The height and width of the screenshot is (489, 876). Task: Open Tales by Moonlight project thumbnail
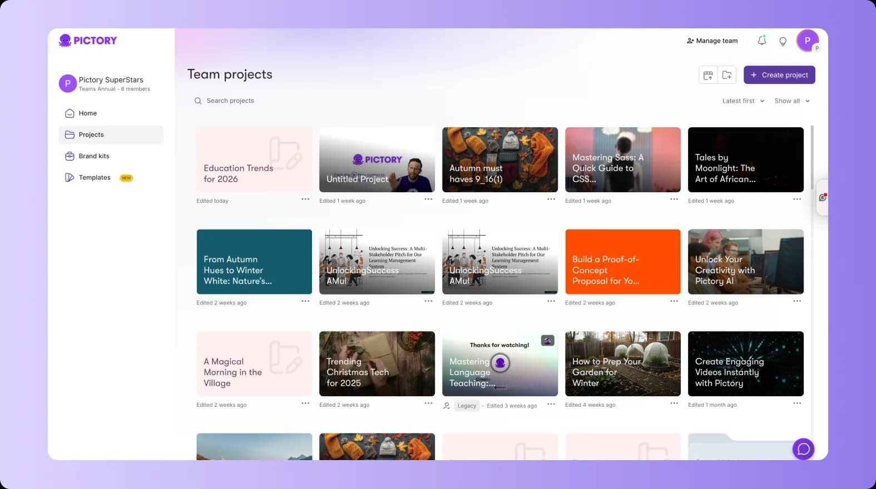click(x=746, y=159)
